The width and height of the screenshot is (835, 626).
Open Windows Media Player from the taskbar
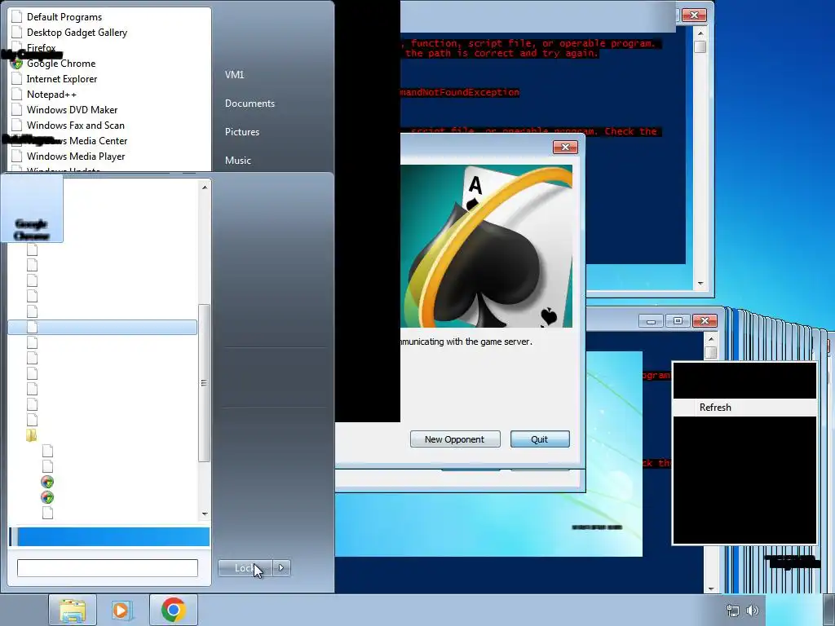(x=122, y=610)
